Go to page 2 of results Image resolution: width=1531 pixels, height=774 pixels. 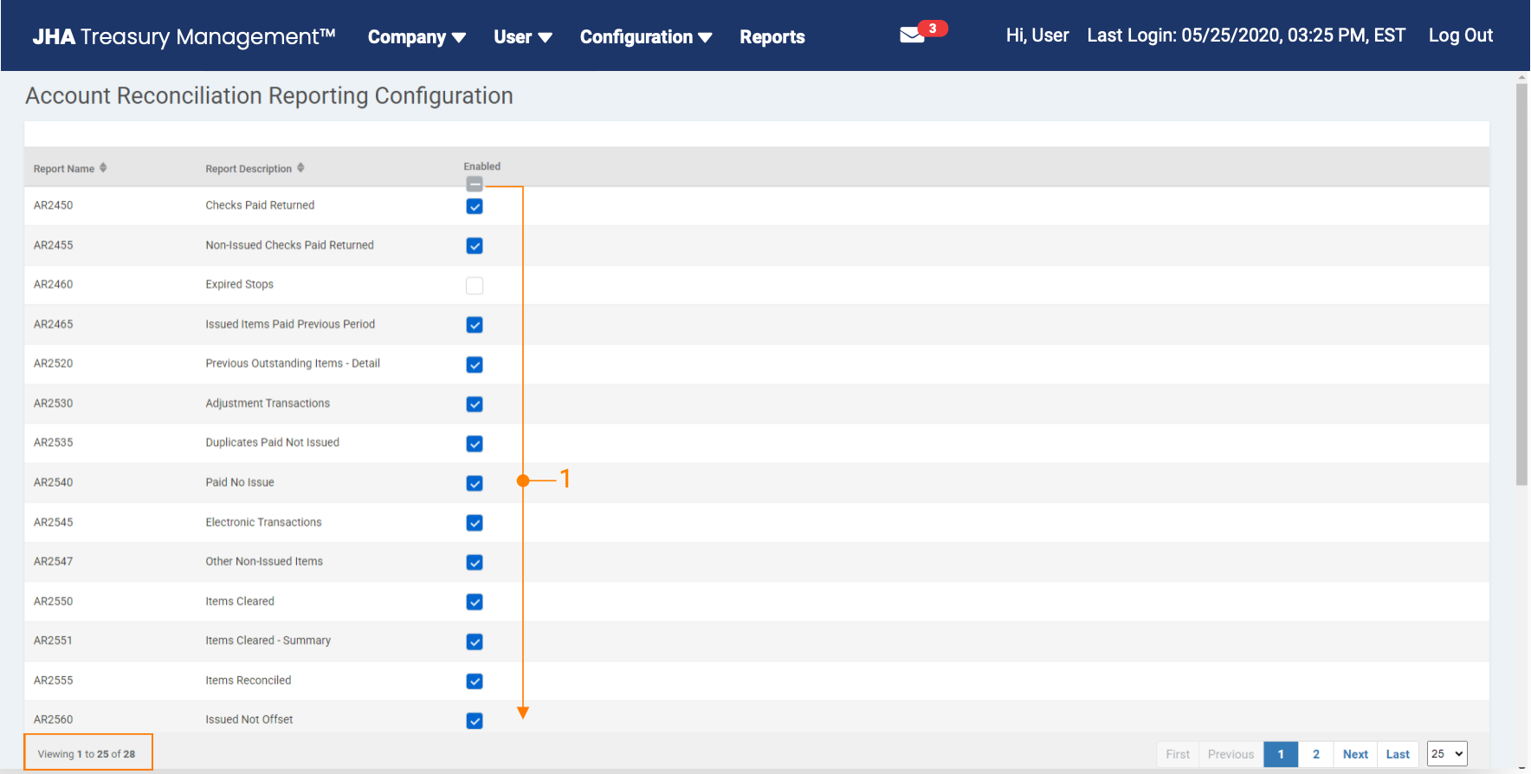point(1315,754)
